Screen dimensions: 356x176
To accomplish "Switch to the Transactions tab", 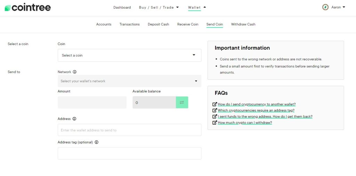I will click(130, 24).
